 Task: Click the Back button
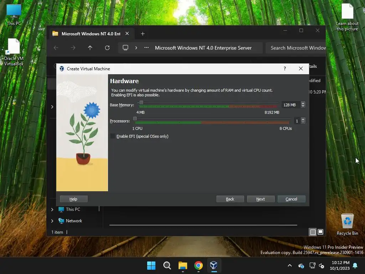point(230,199)
